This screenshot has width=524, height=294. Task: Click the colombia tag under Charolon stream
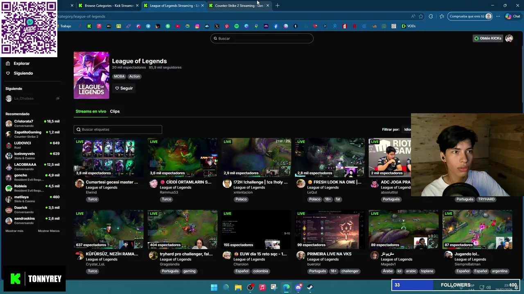260,271
